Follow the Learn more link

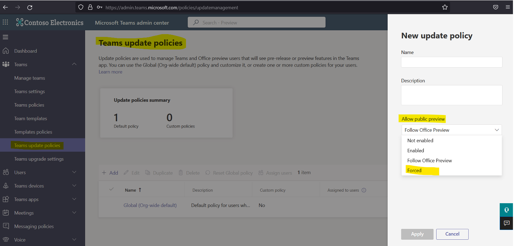[110, 72]
